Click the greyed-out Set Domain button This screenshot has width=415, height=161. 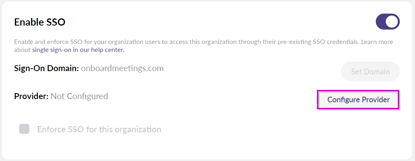[x=370, y=72]
